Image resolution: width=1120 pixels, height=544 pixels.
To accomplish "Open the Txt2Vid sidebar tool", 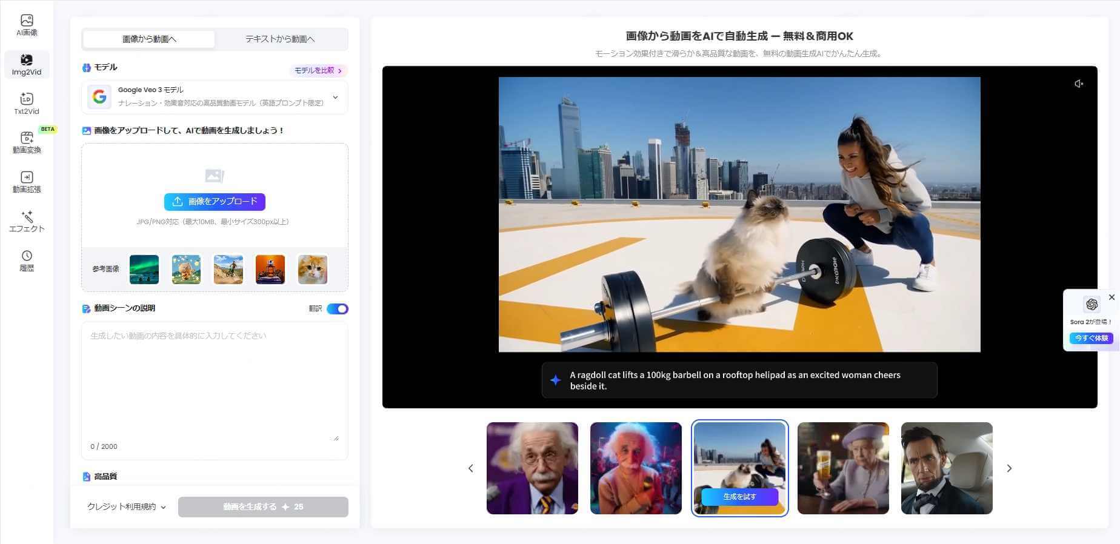I will (27, 104).
